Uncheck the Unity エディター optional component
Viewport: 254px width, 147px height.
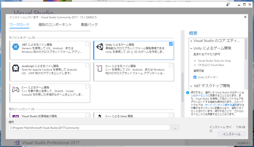coord(195,77)
